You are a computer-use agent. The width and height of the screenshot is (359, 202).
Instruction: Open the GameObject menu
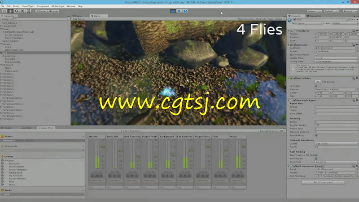(x=28, y=6)
